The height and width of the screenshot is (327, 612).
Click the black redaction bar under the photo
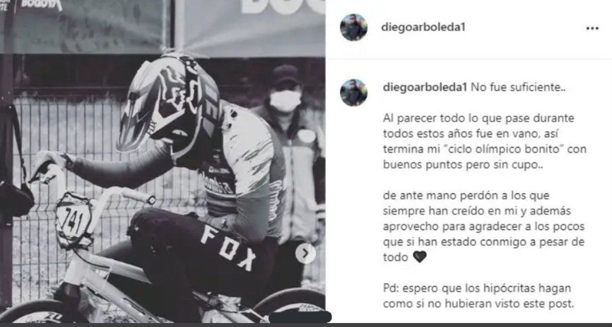[300, 316]
